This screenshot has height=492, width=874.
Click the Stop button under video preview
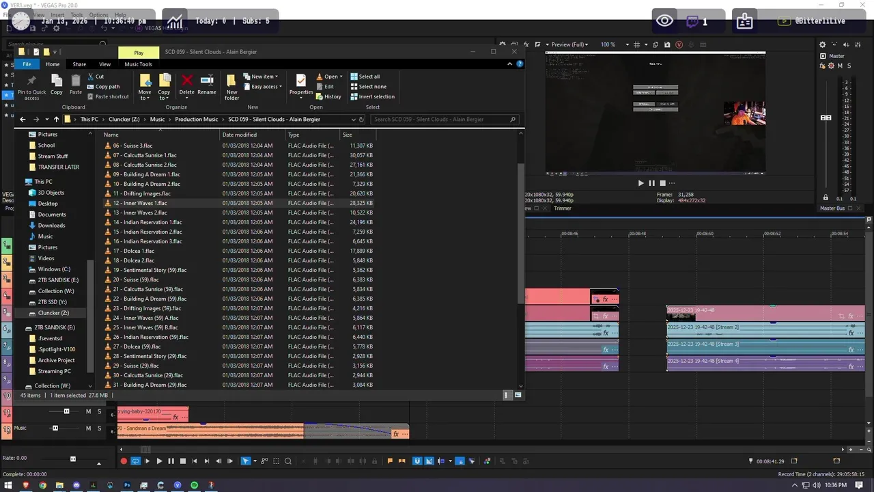(662, 183)
